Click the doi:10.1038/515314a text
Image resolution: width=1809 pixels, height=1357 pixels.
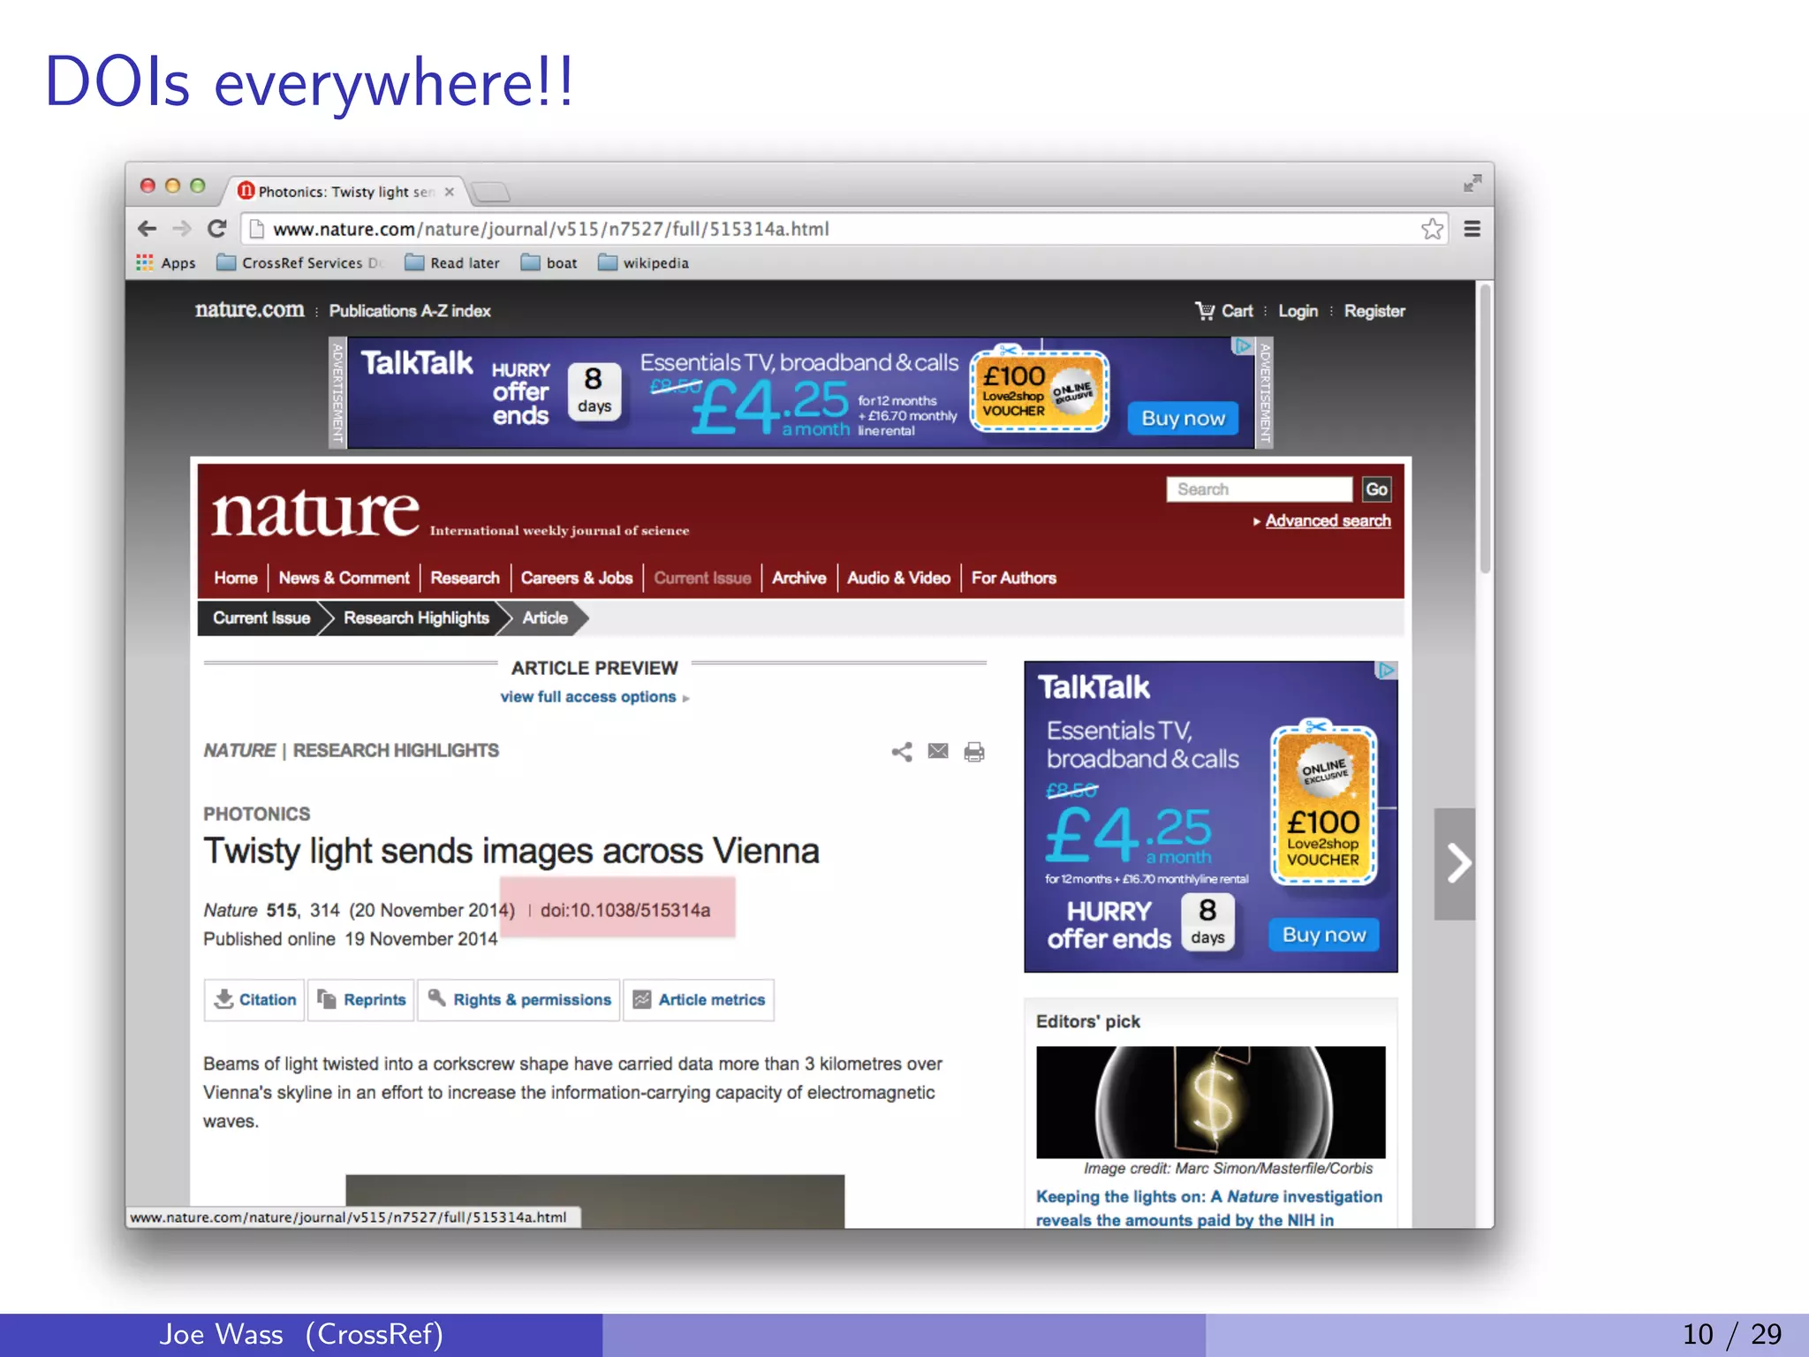coord(625,910)
